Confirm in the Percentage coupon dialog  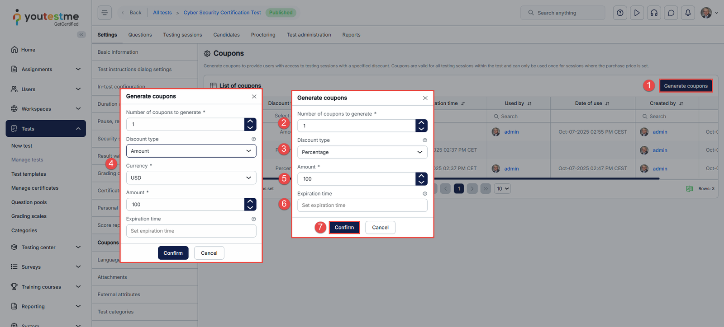(344, 227)
